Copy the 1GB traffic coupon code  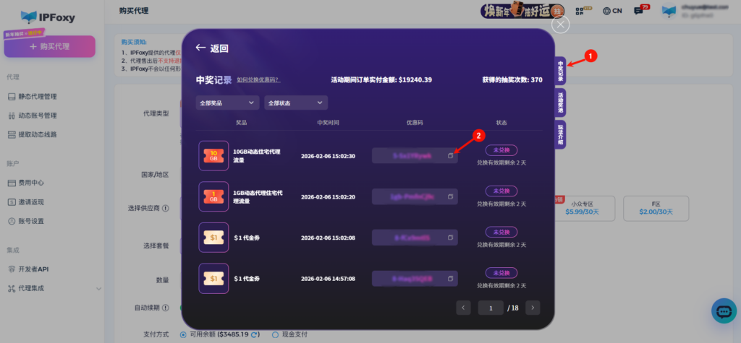(x=450, y=196)
